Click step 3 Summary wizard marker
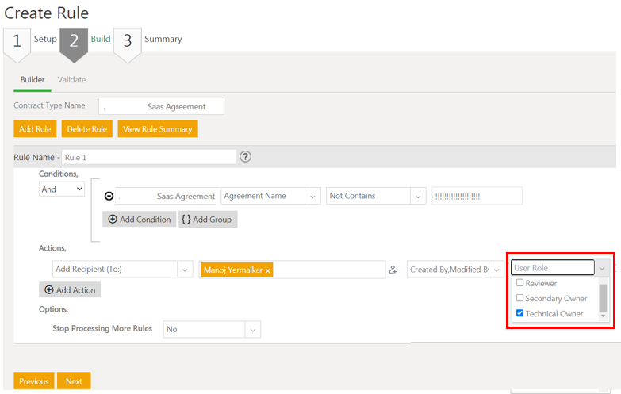621x394 pixels. [127, 41]
